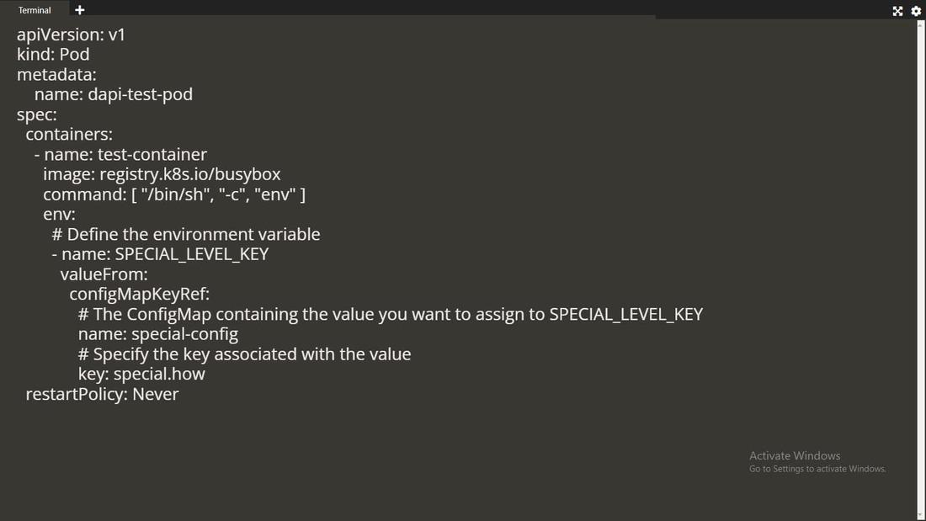Click the valueFrom line
This screenshot has width=926, height=521.
point(104,274)
